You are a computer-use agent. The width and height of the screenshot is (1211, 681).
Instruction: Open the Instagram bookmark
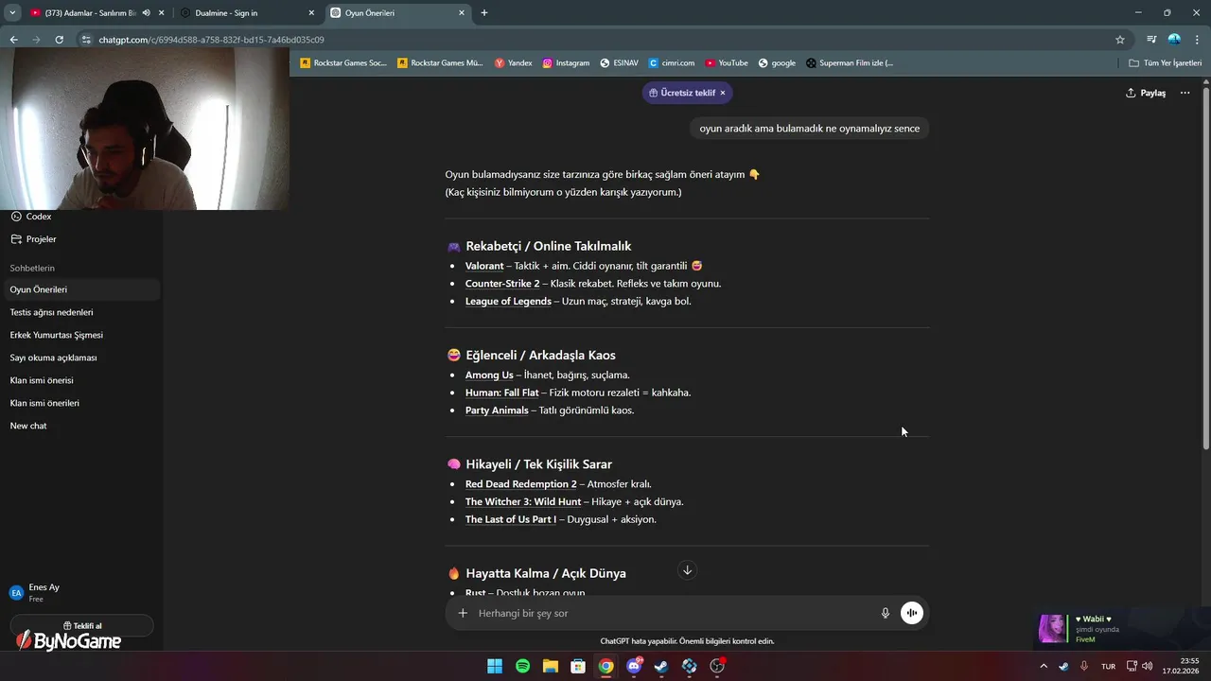tap(566, 63)
